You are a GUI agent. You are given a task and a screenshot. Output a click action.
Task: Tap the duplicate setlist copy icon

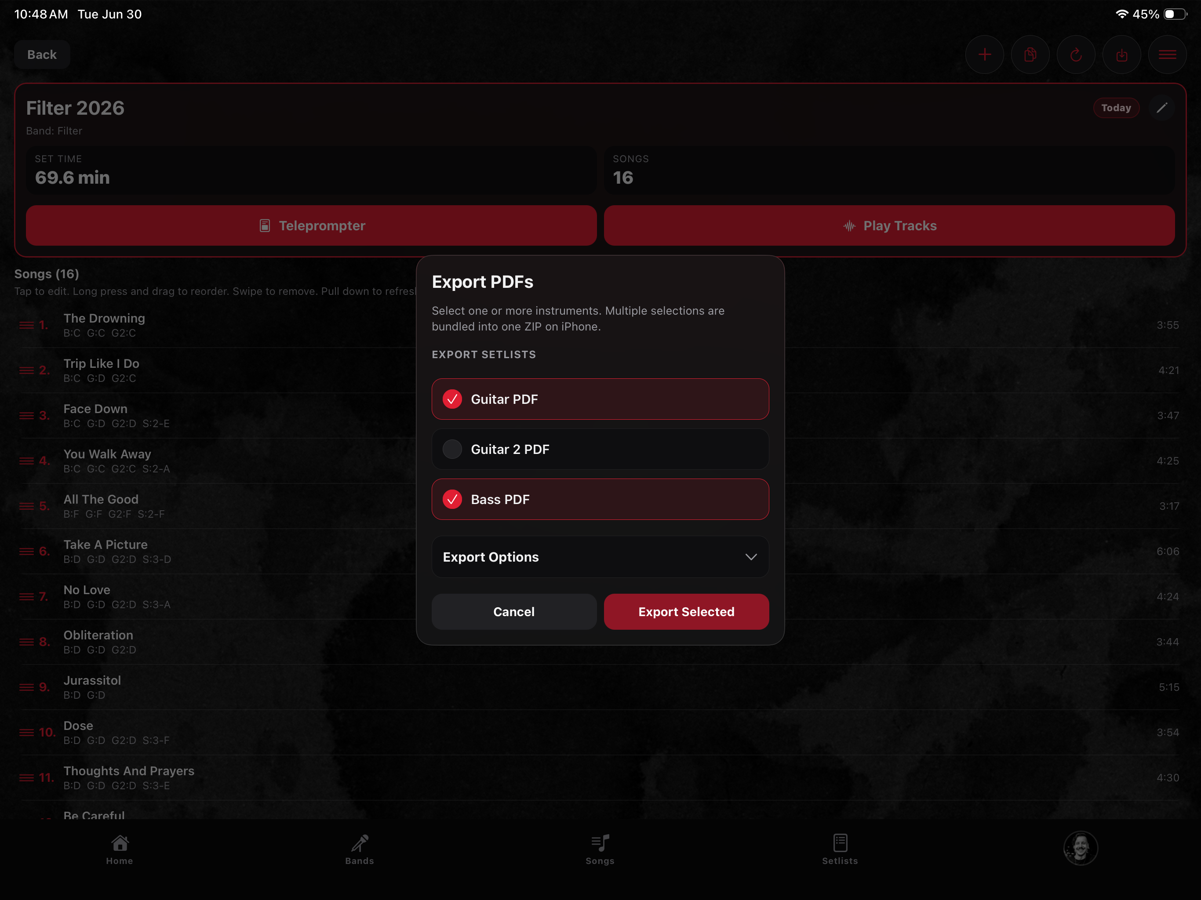click(x=1030, y=55)
